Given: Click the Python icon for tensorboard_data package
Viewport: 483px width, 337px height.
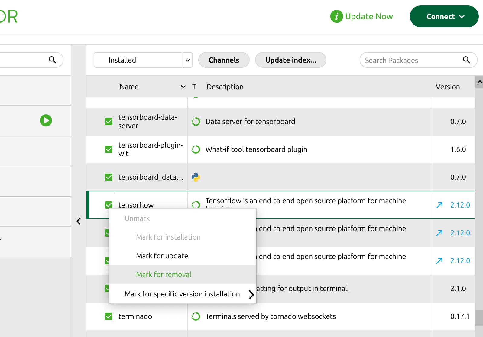Looking at the screenshot, I should coord(196,177).
